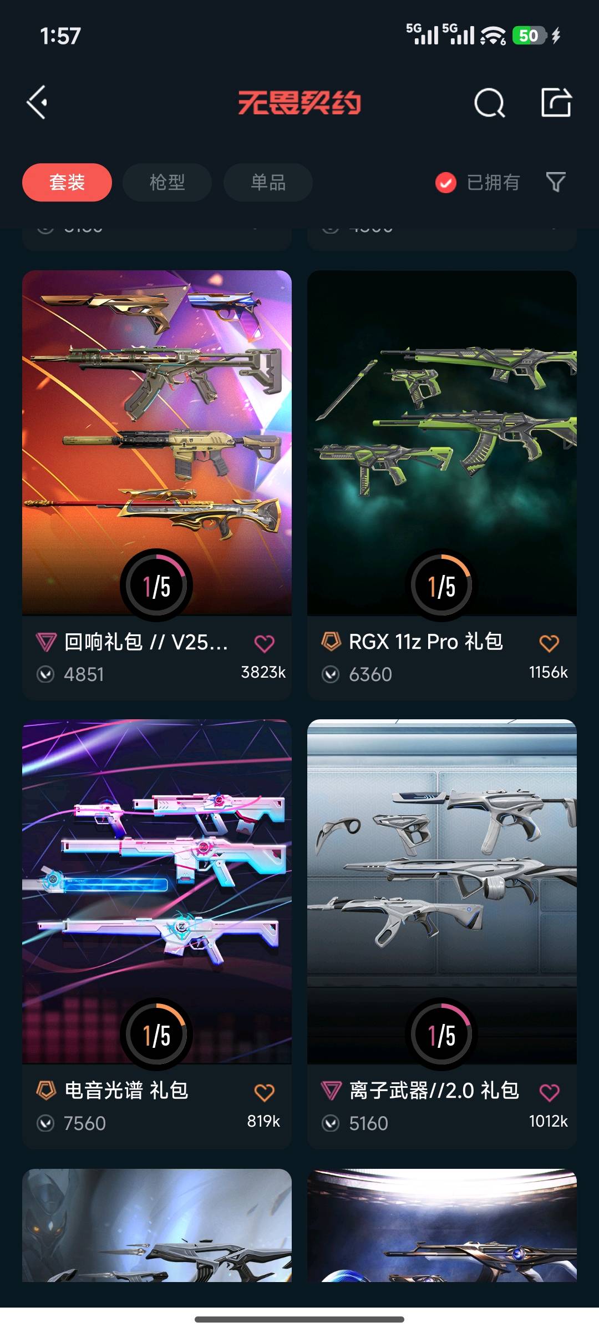Open the search magnifier icon
The width and height of the screenshot is (599, 1332).
(x=490, y=103)
